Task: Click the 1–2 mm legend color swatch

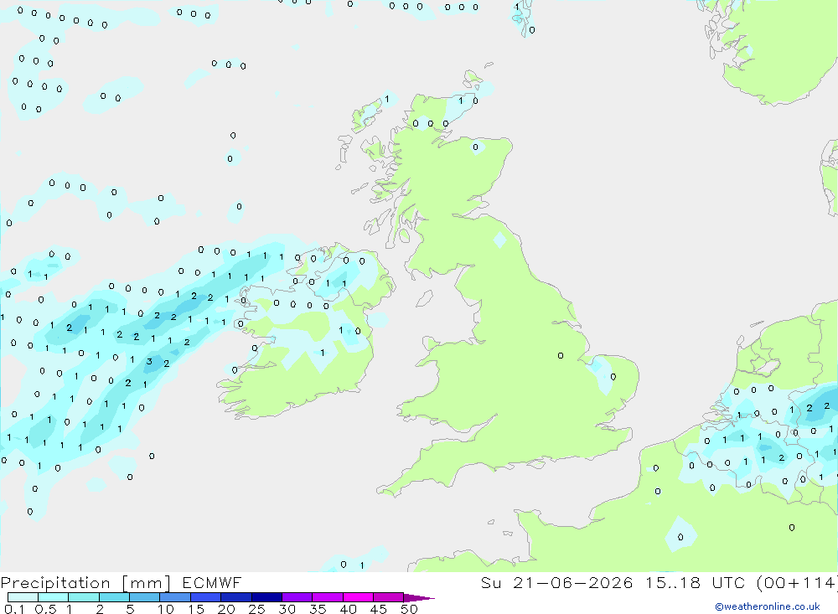Action: [x=83, y=597]
